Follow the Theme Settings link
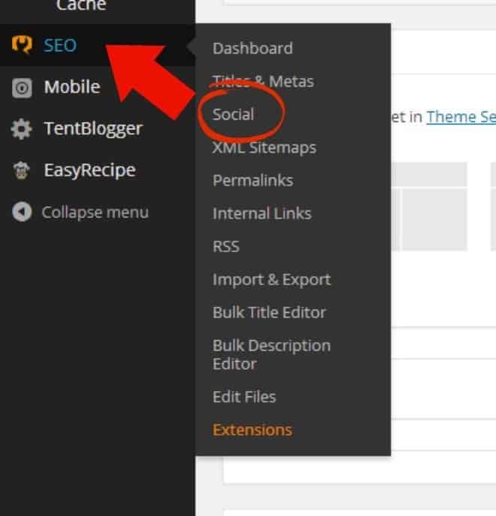Screen dimensions: 496x516 click(x=461, y=117)
